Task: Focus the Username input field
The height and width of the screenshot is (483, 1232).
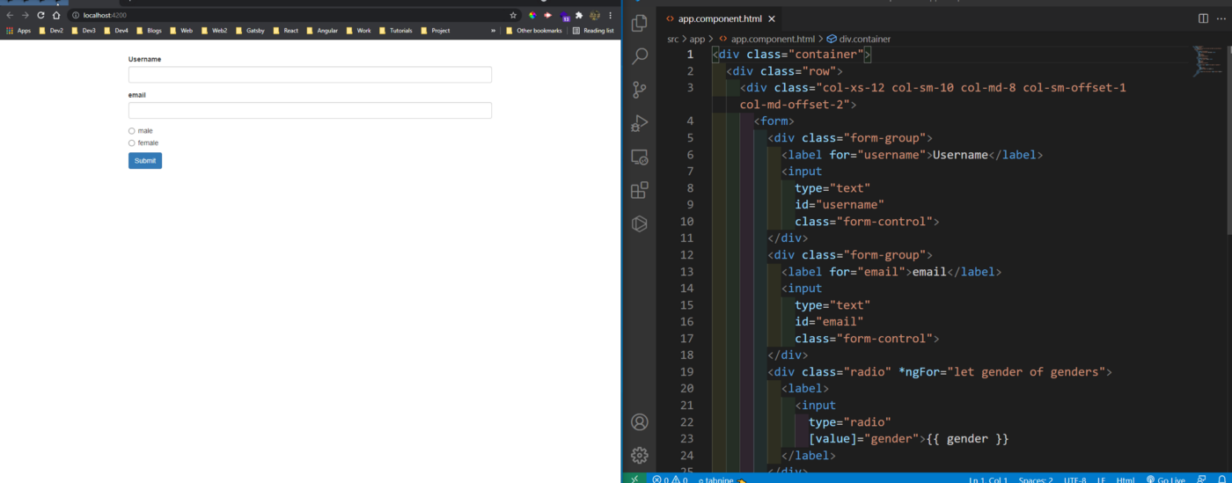Action: (310, 75)
